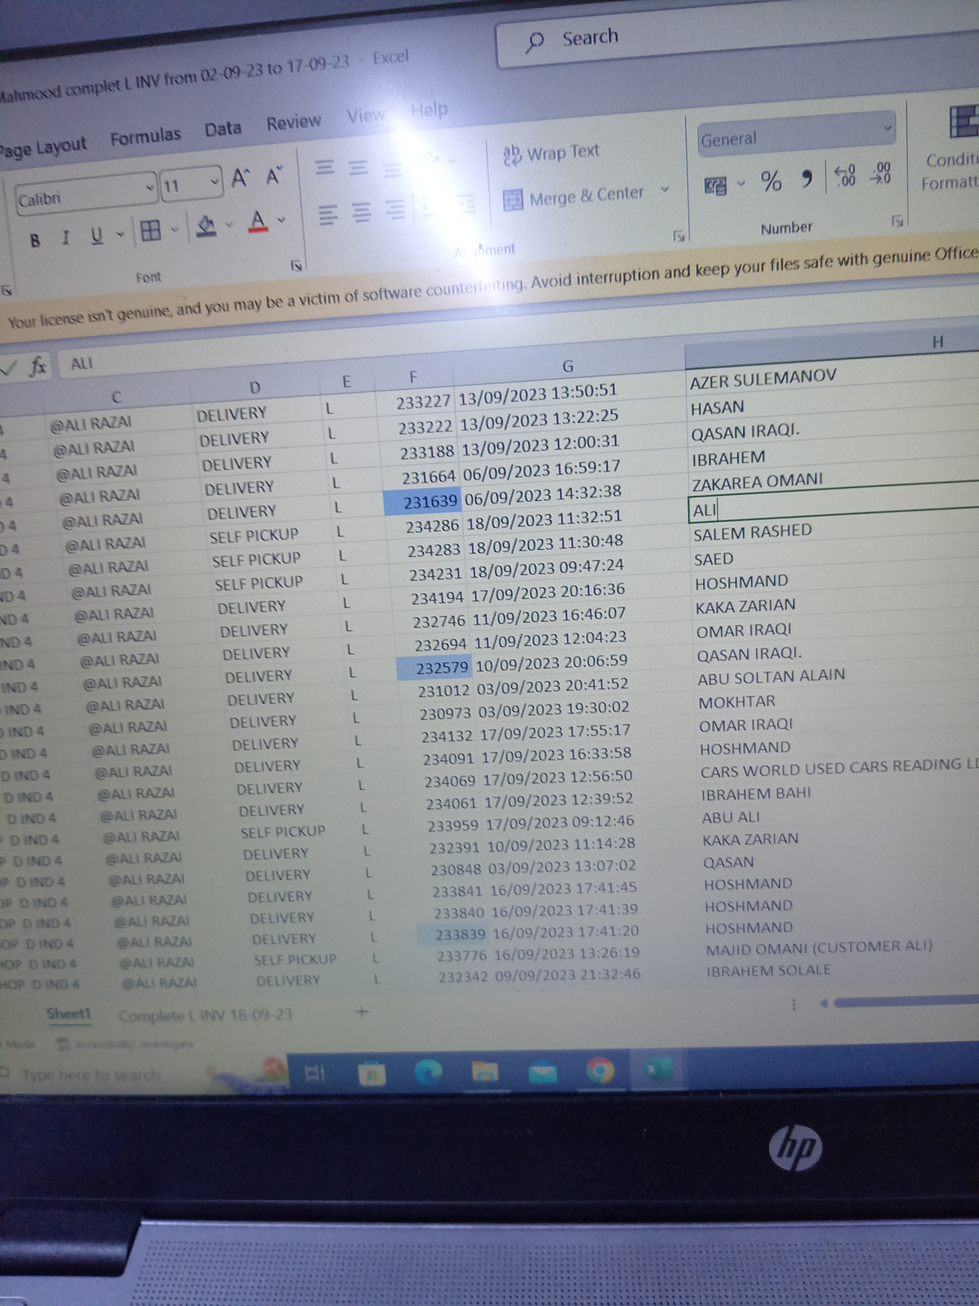This screenshot has height=1306, width=979.
Task: Open Fill Color dropdown arrow
Action: [x=229, y=224]
